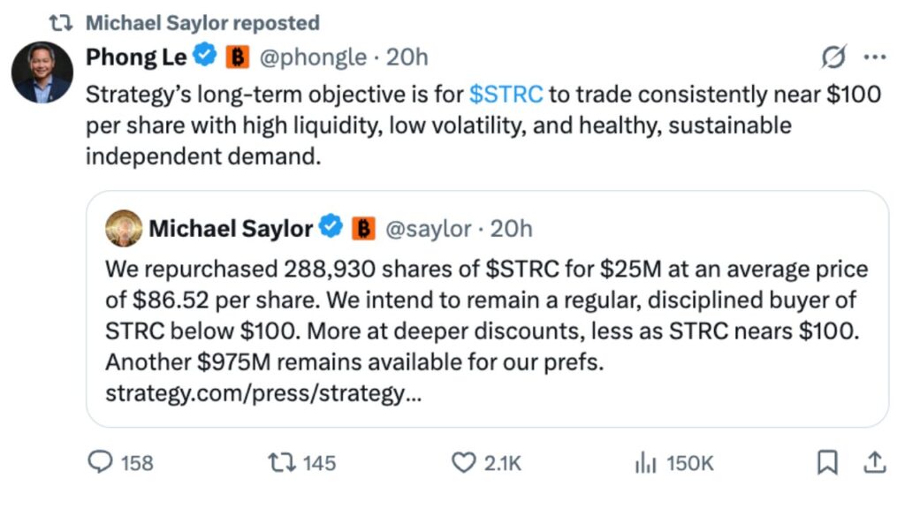905x509 pixels.
Task: Like the post with the heart icon
Action: [x=463, y=463]
